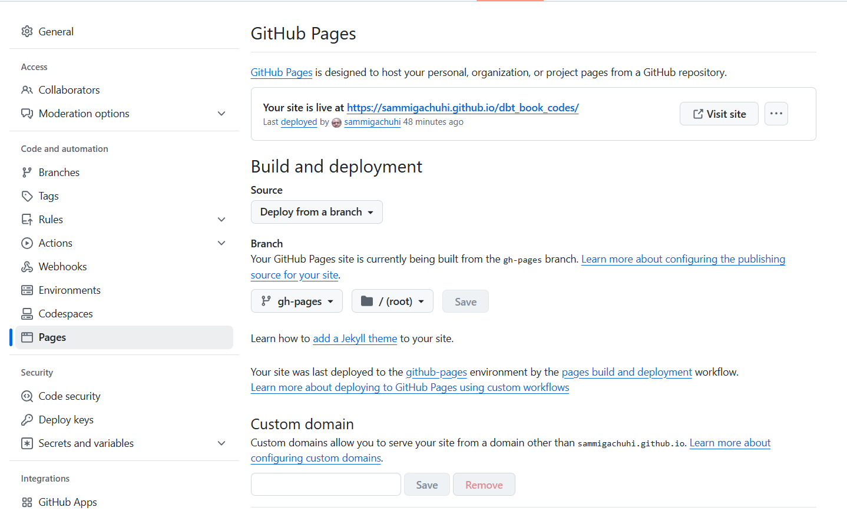Open Webhooks settings
The height and width of the screenshot is (514, 847).
click(124, 267)
